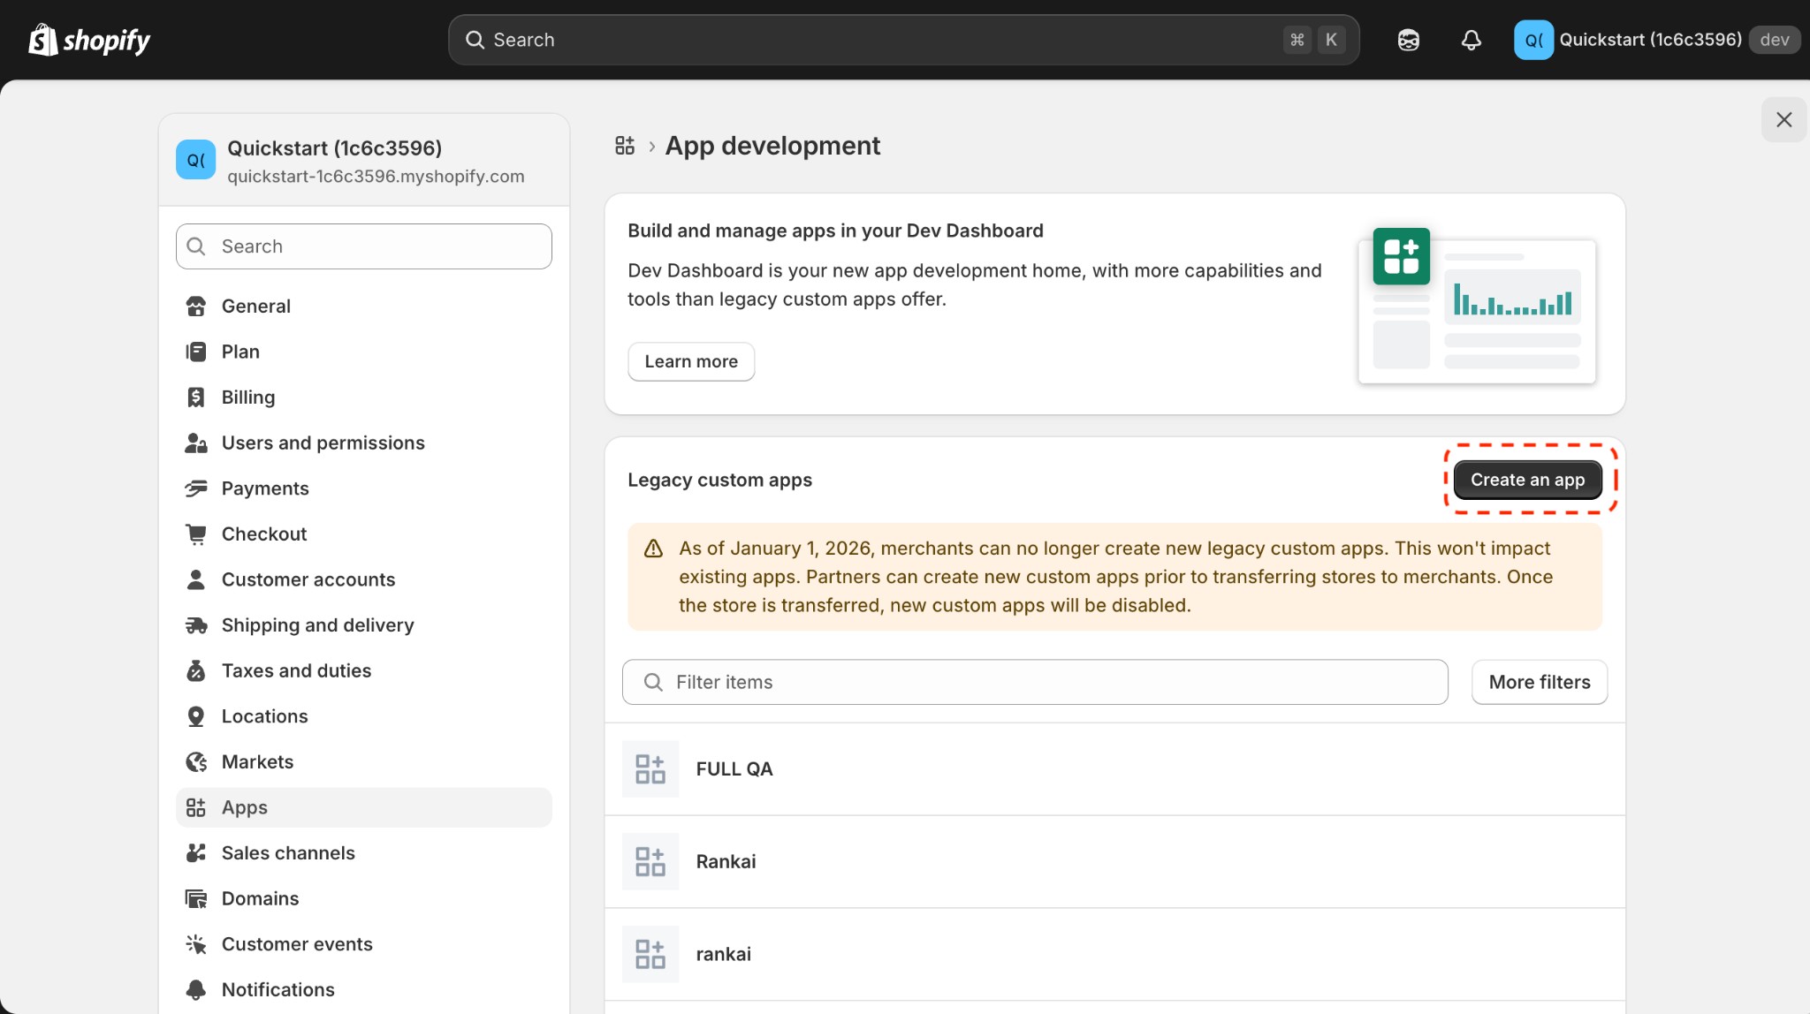The image size is (1810, 1014).
Task: Select the FULL QA app icon
Action: (x=650, y=768)
